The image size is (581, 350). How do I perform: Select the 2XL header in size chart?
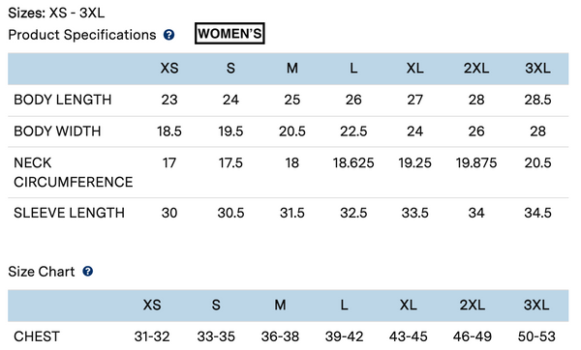coord(473,306)
